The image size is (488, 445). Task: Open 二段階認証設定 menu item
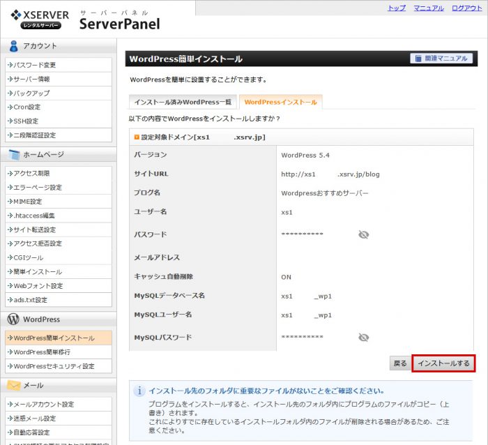(x=59, y=135)
